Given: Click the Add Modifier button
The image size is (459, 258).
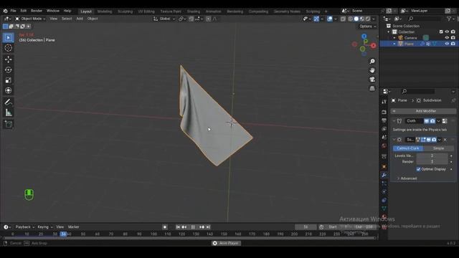Looking at the screenshot, I should tap(424, 111).
